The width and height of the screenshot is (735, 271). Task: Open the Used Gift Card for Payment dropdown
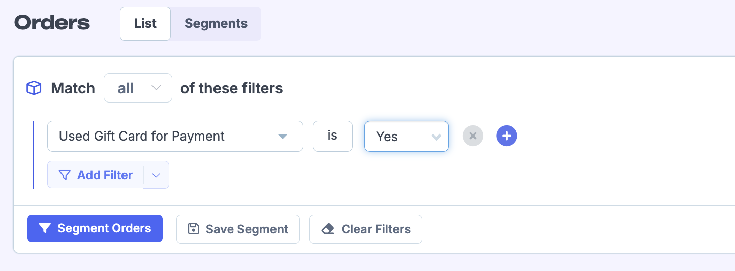point(175,136)
